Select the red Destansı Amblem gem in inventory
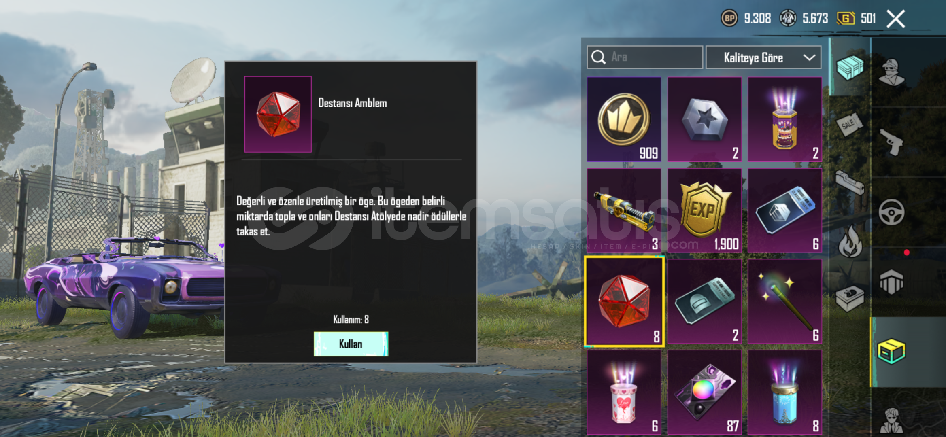946x437 pixels. tap(624, 301)
